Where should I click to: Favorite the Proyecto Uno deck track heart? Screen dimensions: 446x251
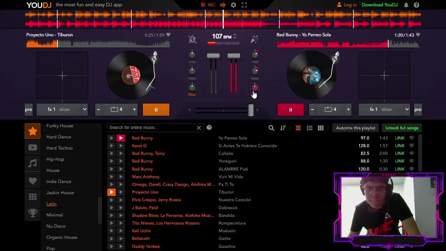(x=168, y=35)
